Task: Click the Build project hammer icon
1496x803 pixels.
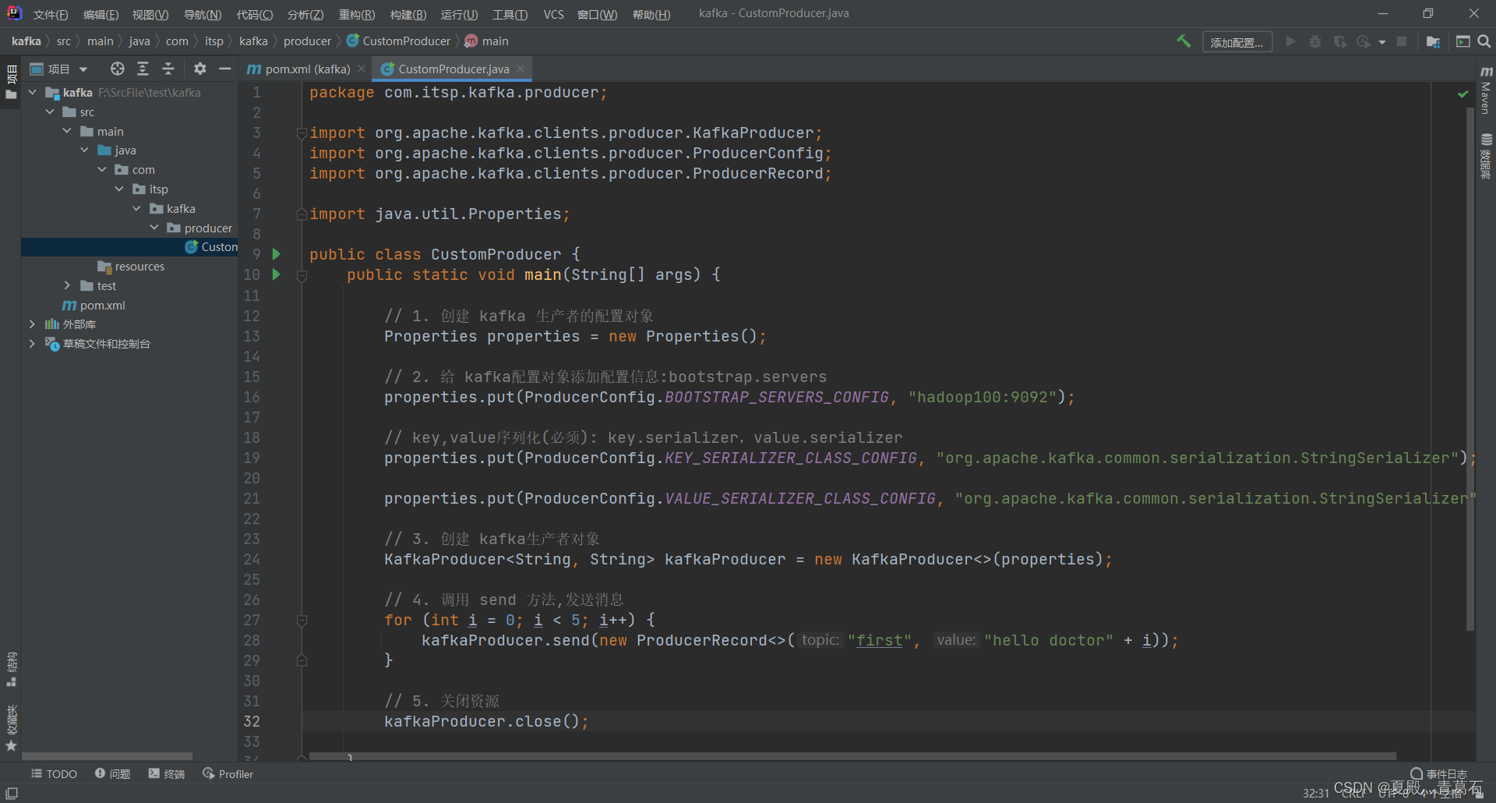Action: (1184, 41)
